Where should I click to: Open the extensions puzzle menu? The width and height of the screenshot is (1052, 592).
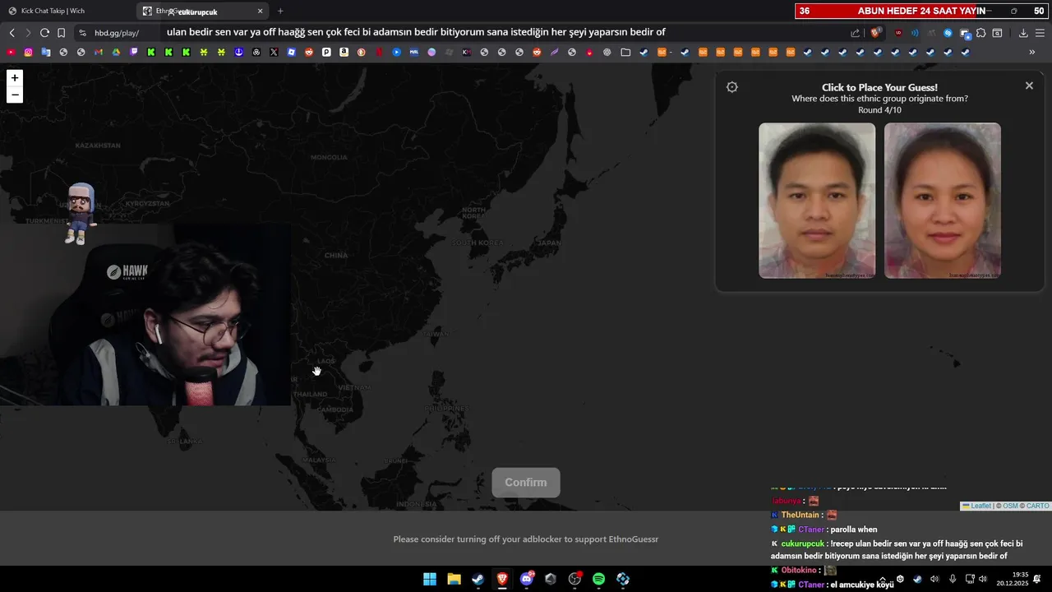click(x=981, y=33)
